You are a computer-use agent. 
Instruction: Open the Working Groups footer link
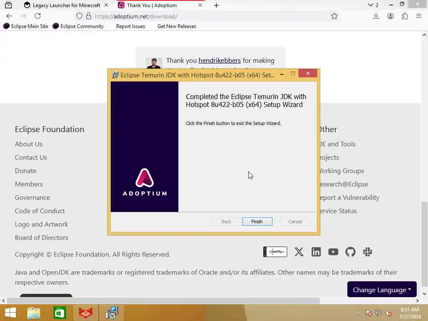[x=342, y=171]
